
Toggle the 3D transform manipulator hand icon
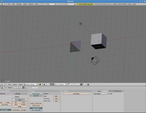point(51,84)
